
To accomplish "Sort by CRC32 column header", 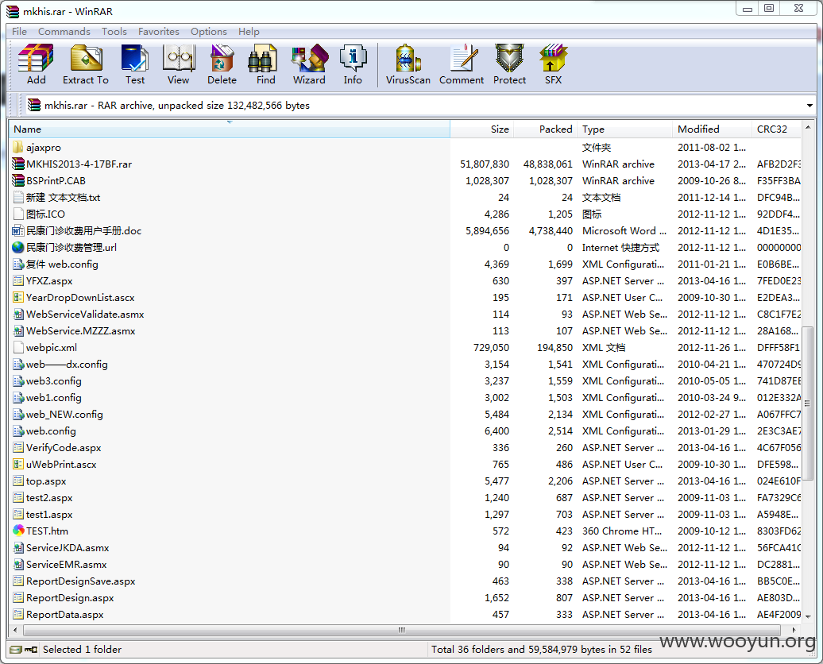I will pyautogui.click(x=776, y=129).
